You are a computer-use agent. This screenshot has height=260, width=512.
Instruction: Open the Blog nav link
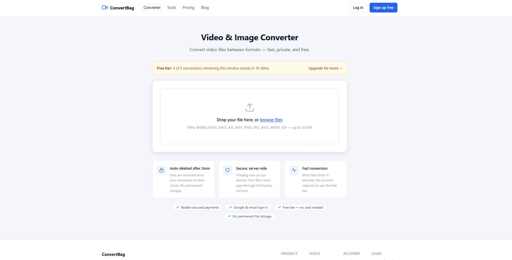205,8
